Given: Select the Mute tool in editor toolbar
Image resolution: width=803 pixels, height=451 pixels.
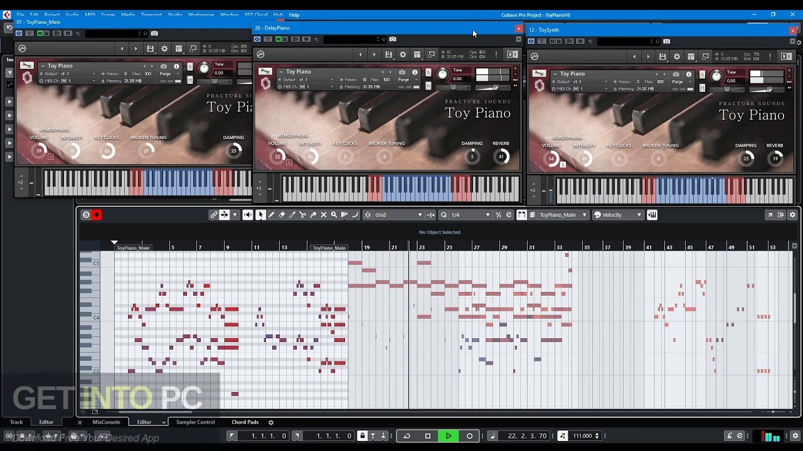Looking at the screenshot, I should [324, 215].
